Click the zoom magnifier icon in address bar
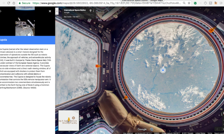The width and height of the screenshot is (224, 134). point(184,3)
